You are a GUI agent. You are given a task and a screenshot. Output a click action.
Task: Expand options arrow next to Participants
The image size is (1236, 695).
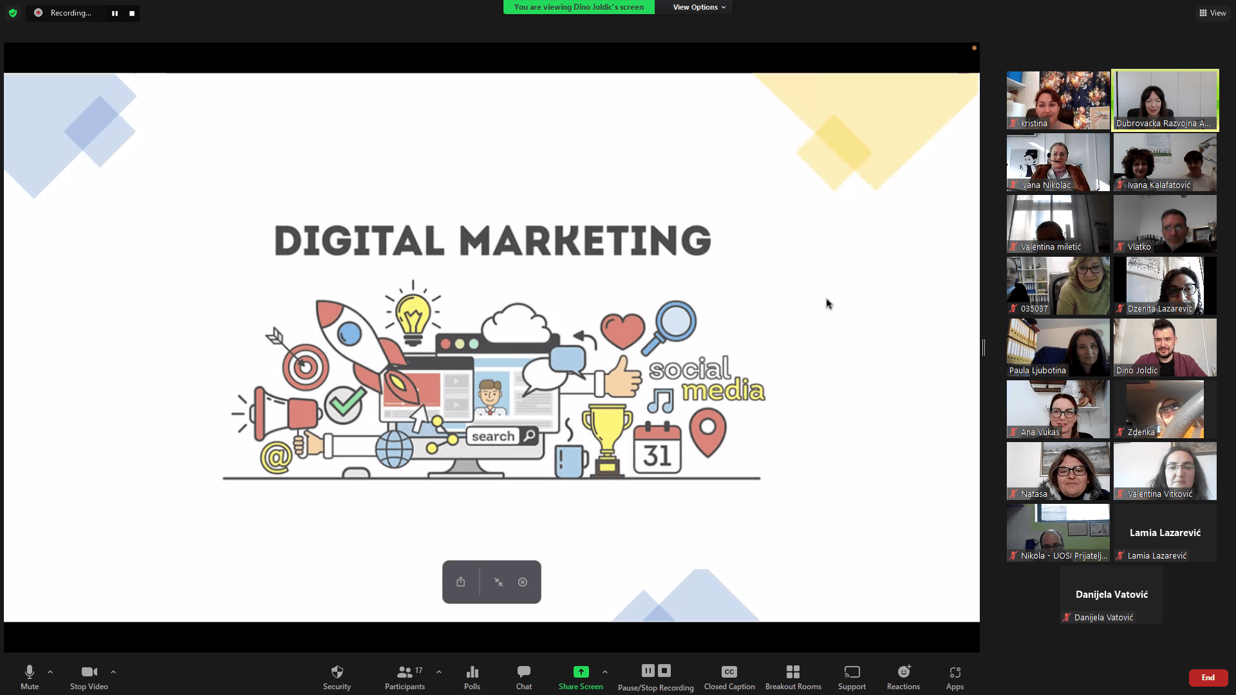tap(439, 672)
